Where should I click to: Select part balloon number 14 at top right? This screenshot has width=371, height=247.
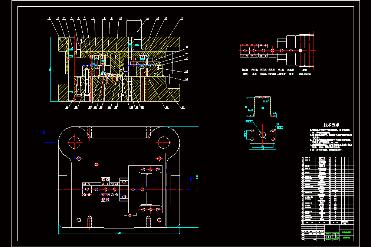181,18
